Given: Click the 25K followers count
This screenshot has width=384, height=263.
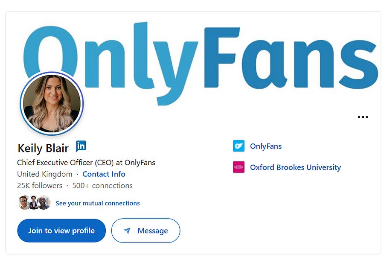Looking at the screenshot, I should [40, 186].
